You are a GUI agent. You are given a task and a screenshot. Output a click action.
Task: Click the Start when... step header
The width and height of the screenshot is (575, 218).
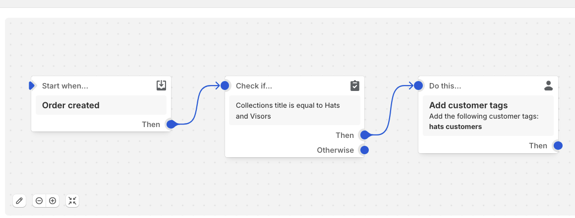tap(65, 86)
